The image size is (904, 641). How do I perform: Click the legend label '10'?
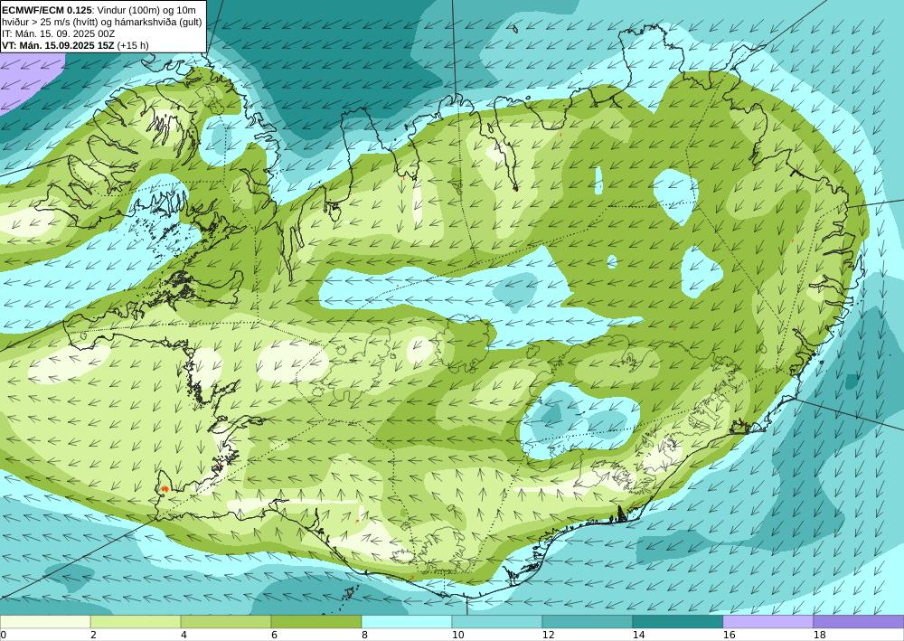(x=457, y=635)
